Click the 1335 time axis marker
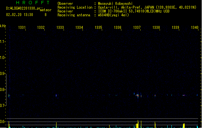The height and width of the screenshot is (128, 202). [x=98, y=27]
